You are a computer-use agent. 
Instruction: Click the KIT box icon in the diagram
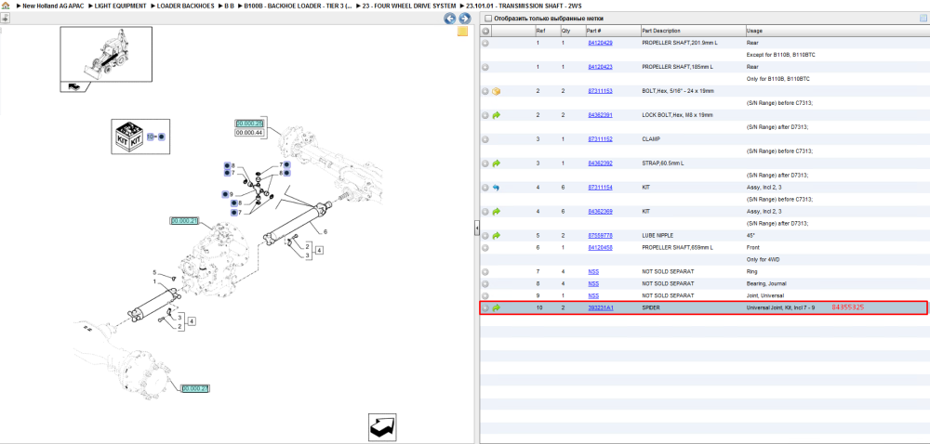point(127,137)
